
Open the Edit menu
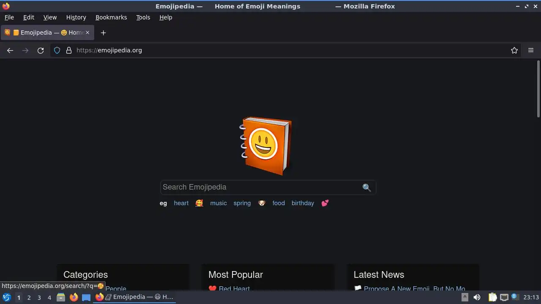(29, 17)
